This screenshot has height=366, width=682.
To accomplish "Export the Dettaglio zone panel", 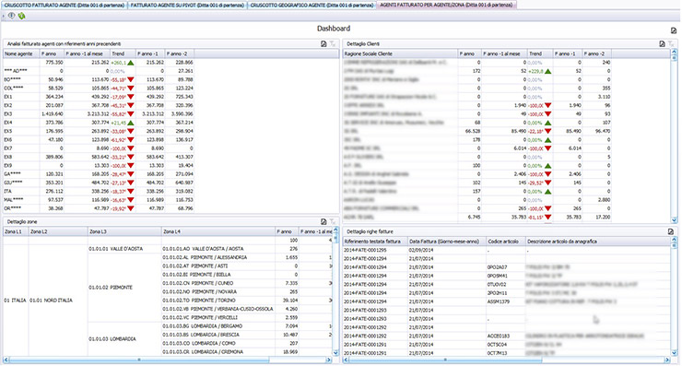I will [x=323, y=221].
